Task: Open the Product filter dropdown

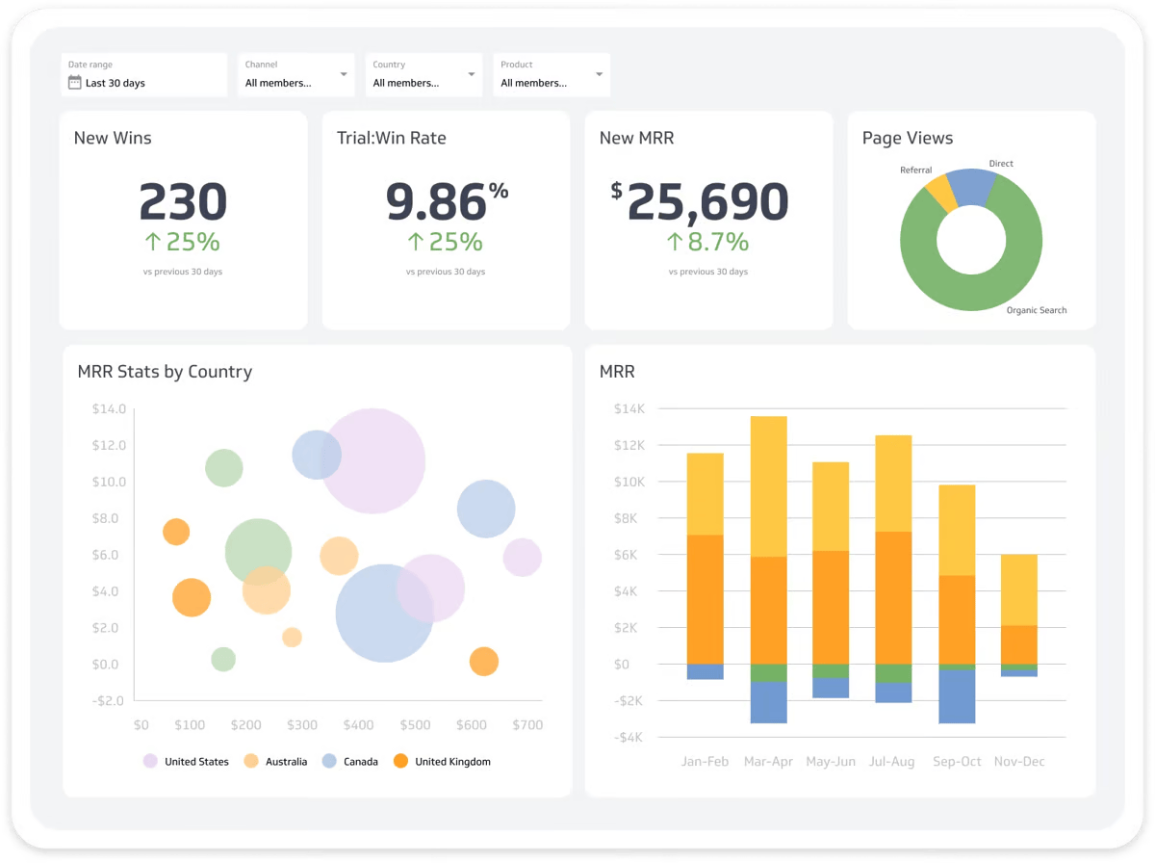Action: pos(599,74)
